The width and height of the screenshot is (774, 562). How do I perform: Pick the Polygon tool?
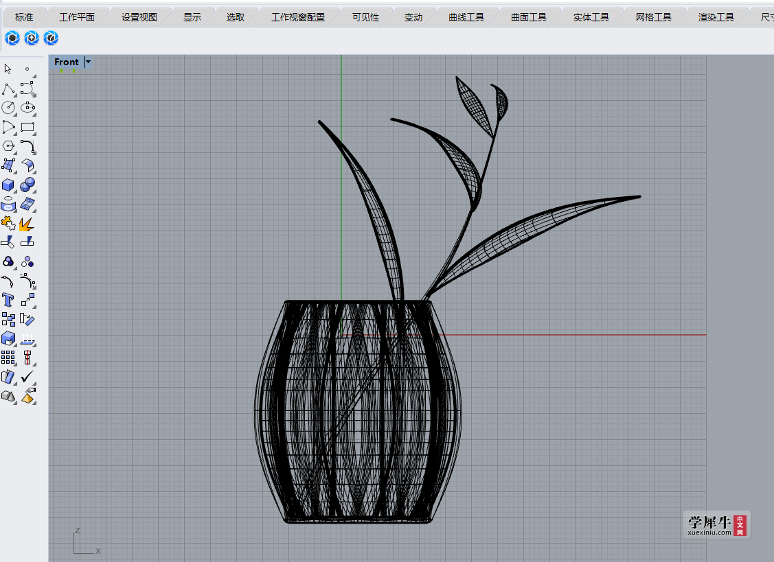(8, 147)
